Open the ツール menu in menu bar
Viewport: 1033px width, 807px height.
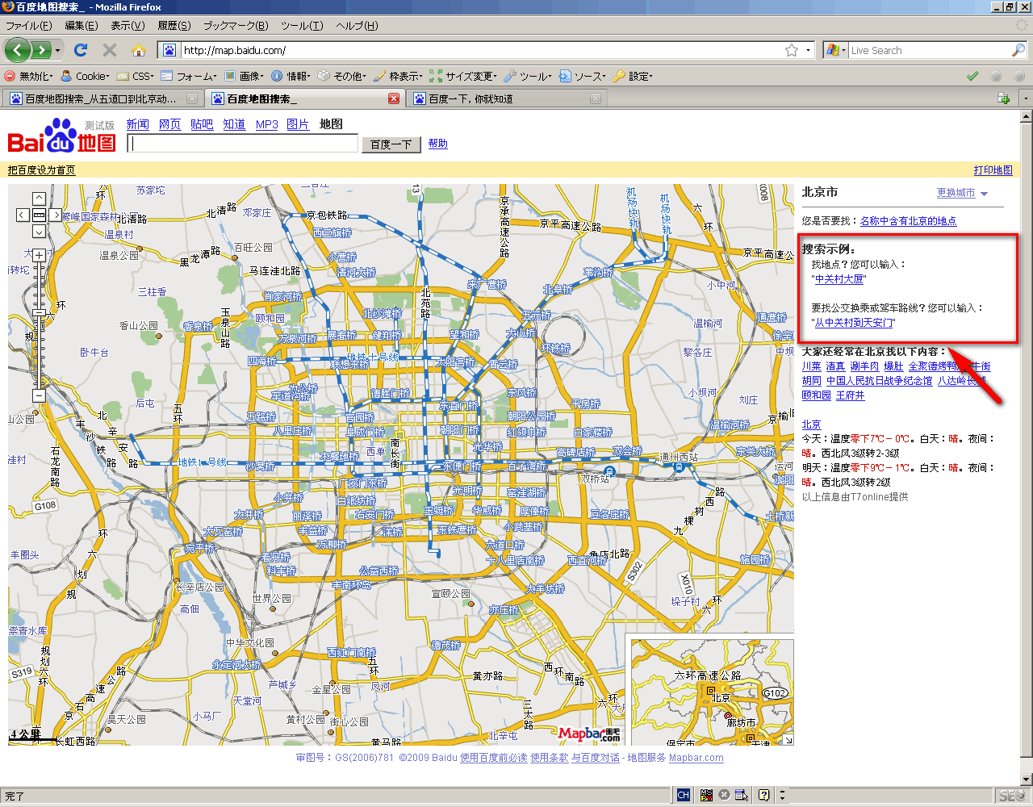click(x=302, y=26)
